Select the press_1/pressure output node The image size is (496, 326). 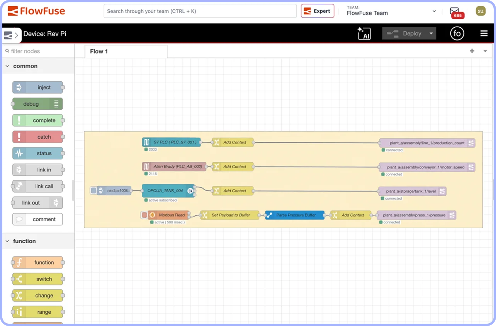pos(416,215)
